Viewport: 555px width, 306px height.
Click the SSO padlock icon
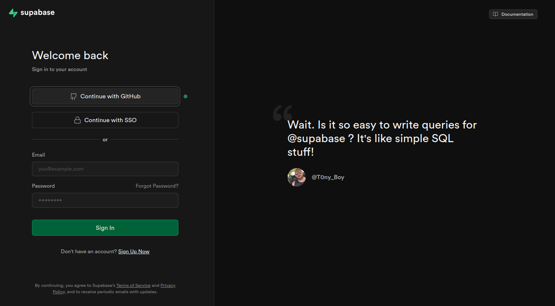[78, 120]
